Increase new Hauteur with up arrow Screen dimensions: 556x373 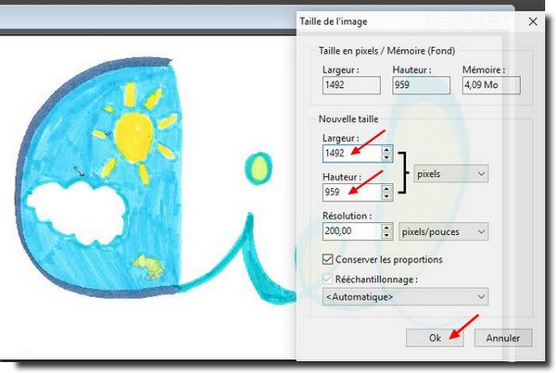(x=386, y=189)
